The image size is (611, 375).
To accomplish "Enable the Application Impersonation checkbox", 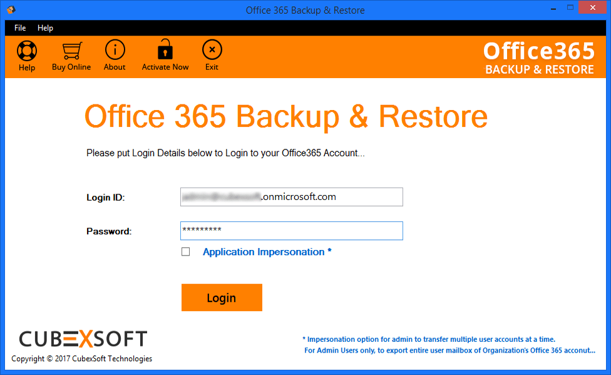I will tap(185, 252).
